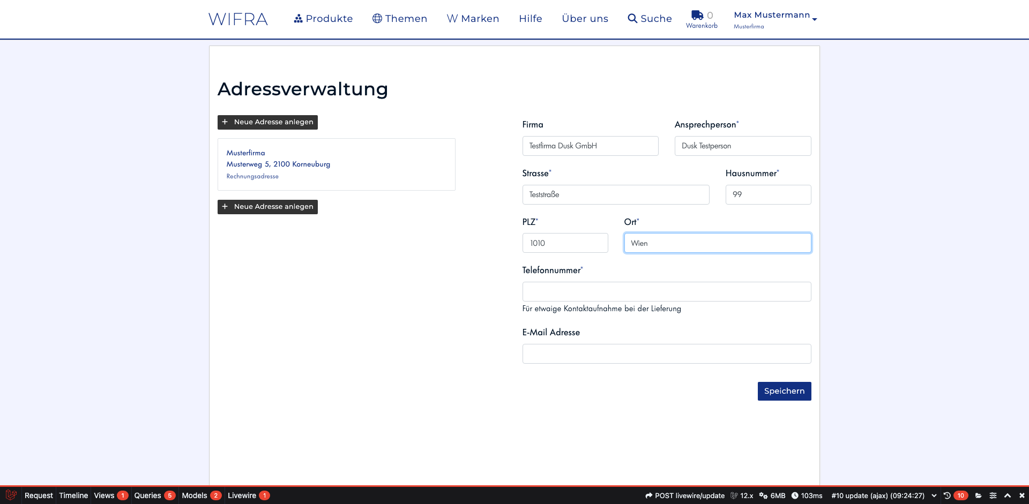Screen dimensions: 1029x504
Task: Click the memory gears icon showing 6MB
Action: (763, 495)
